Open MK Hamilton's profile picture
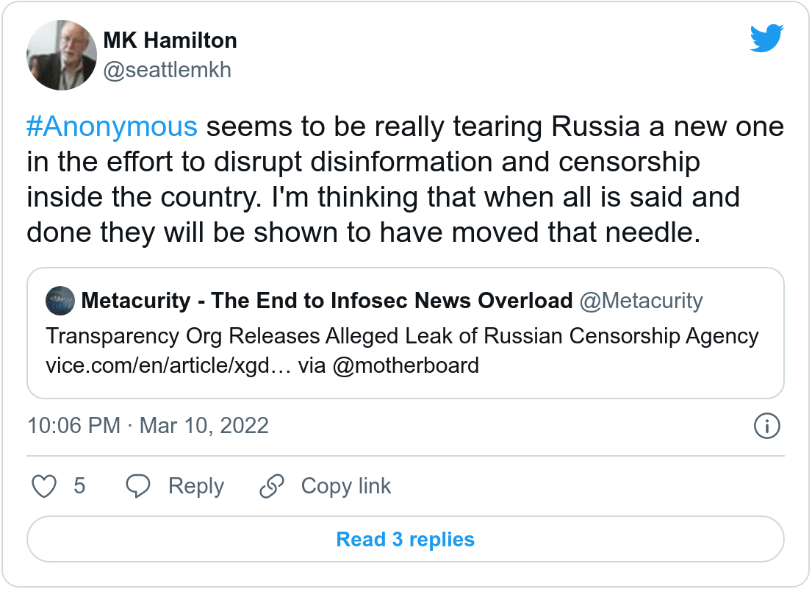Image resolution: width=812 pixels, height=589 pixels. pyautogui.click(x=62, y=56)
